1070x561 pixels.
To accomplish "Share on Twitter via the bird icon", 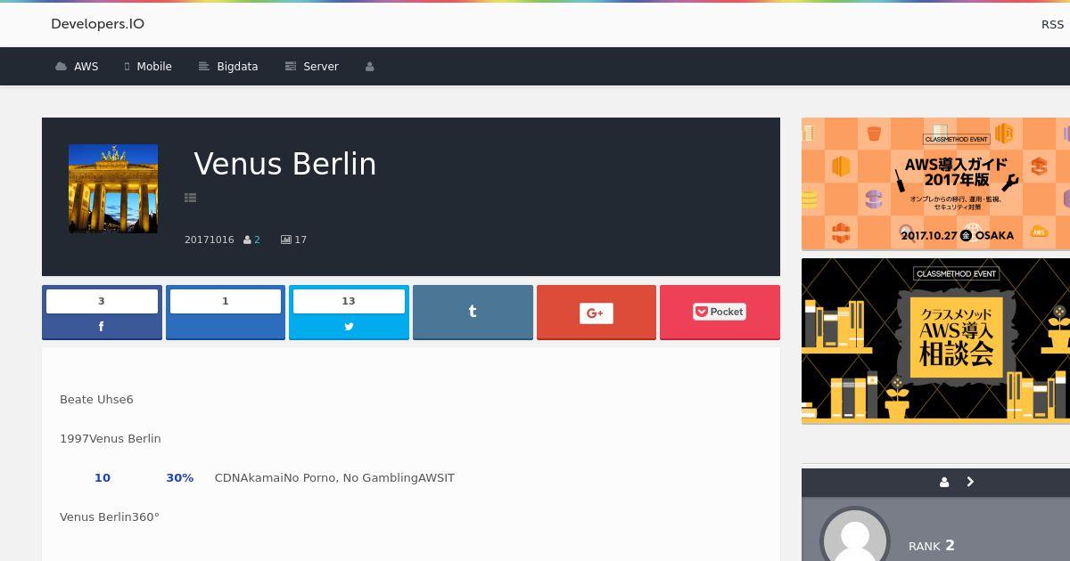I will pyautogui.click(x=349, y=327).
